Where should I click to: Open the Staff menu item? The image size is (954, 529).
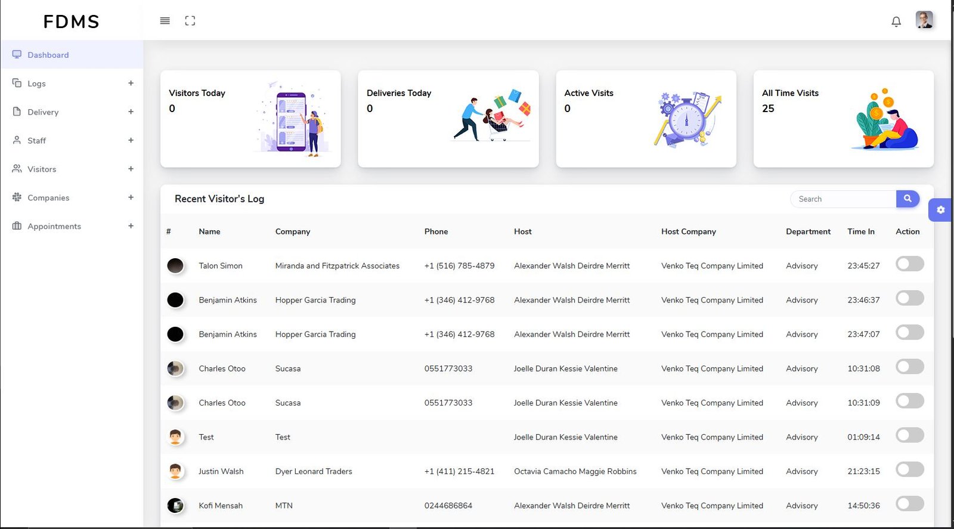point(72,141)
